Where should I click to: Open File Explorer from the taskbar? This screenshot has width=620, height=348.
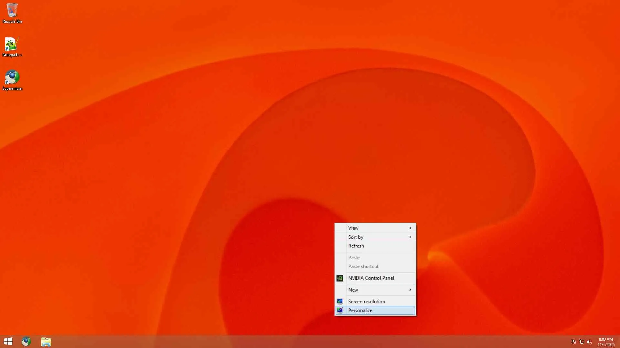pyautogui.click(x=46, y=342)
